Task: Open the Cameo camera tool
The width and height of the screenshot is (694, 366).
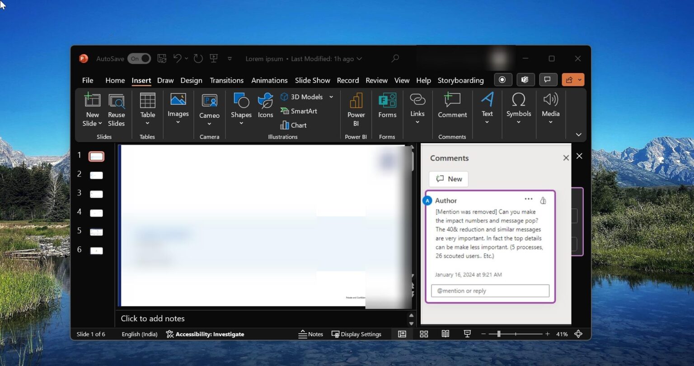Action: [209, 108]
